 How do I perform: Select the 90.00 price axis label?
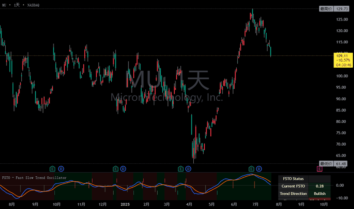click(341, 99)
